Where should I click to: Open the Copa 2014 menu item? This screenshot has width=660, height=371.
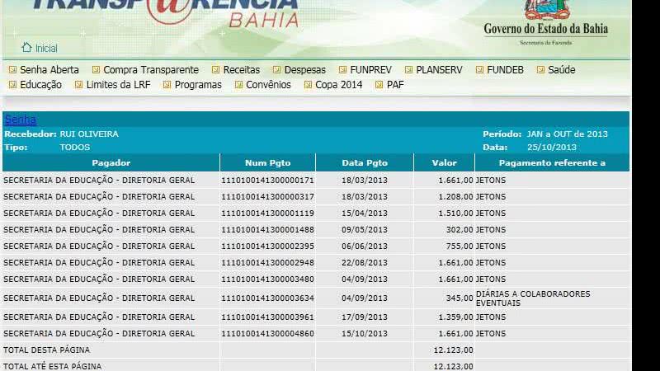(x=338, y=85)
